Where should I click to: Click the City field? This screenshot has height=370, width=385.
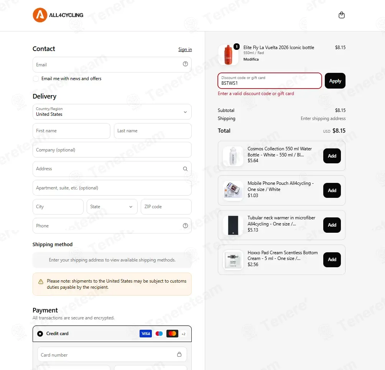click(x=58, y=207)
